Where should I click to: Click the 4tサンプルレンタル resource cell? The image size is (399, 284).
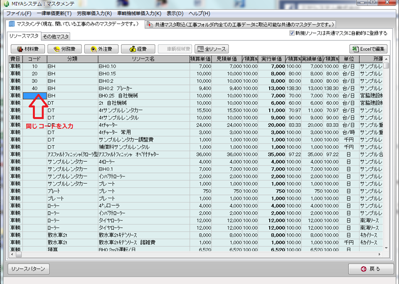click(x=144, y=118)
